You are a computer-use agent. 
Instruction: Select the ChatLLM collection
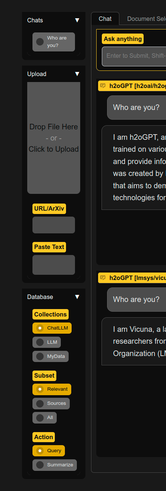pos(52,328)
